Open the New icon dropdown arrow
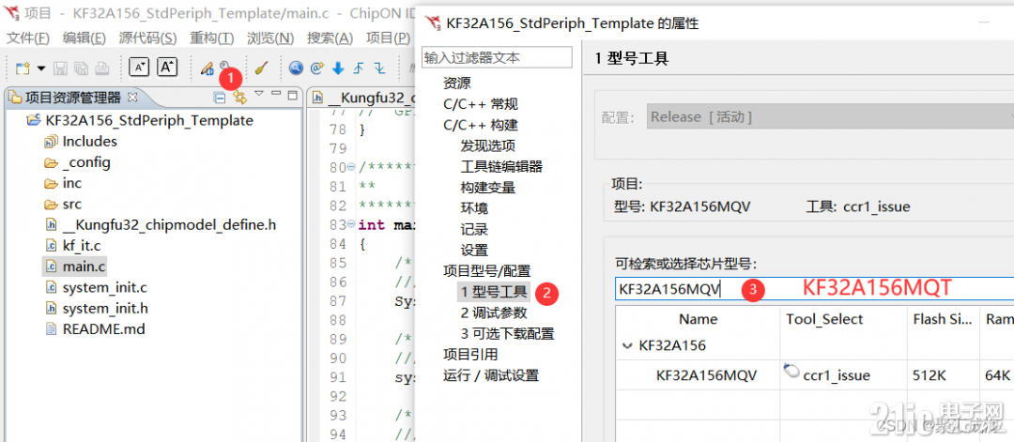Screen dimensions: 1014x442 40,68
